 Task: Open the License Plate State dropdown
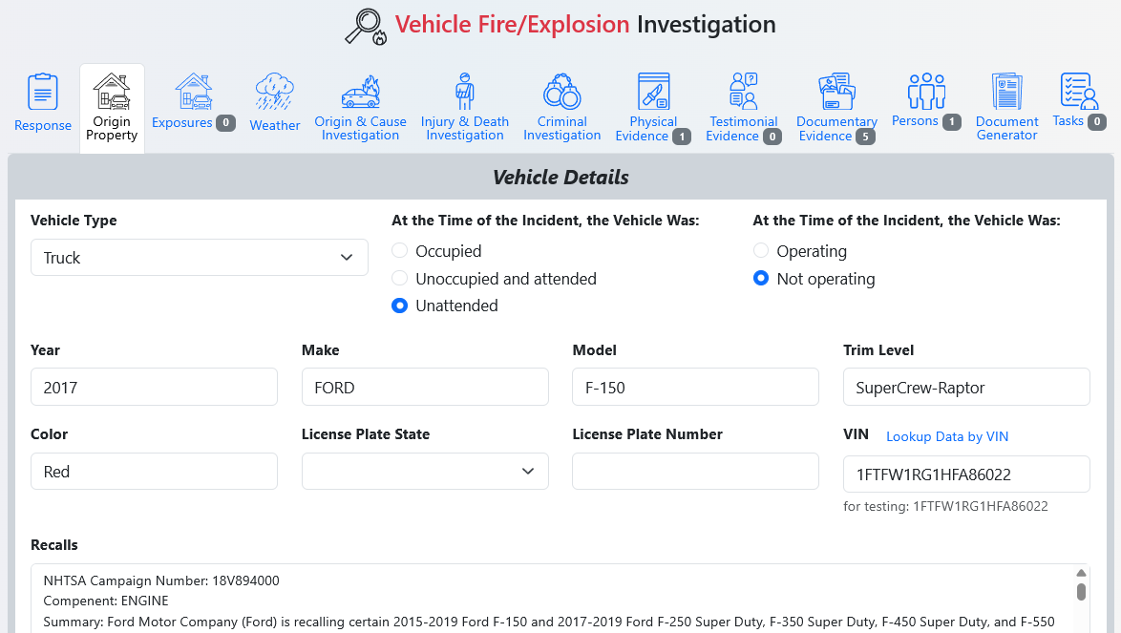pos(425,472)
